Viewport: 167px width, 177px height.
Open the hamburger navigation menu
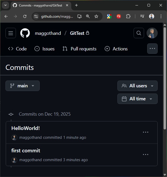[x=11, y=33]
